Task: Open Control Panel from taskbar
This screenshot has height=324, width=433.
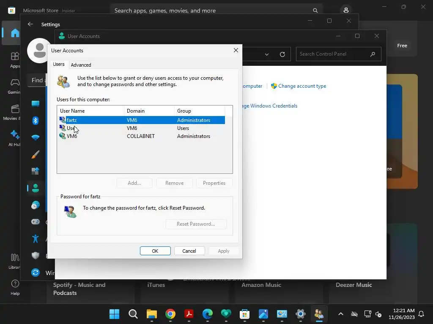Action: [x=282, y=314]
